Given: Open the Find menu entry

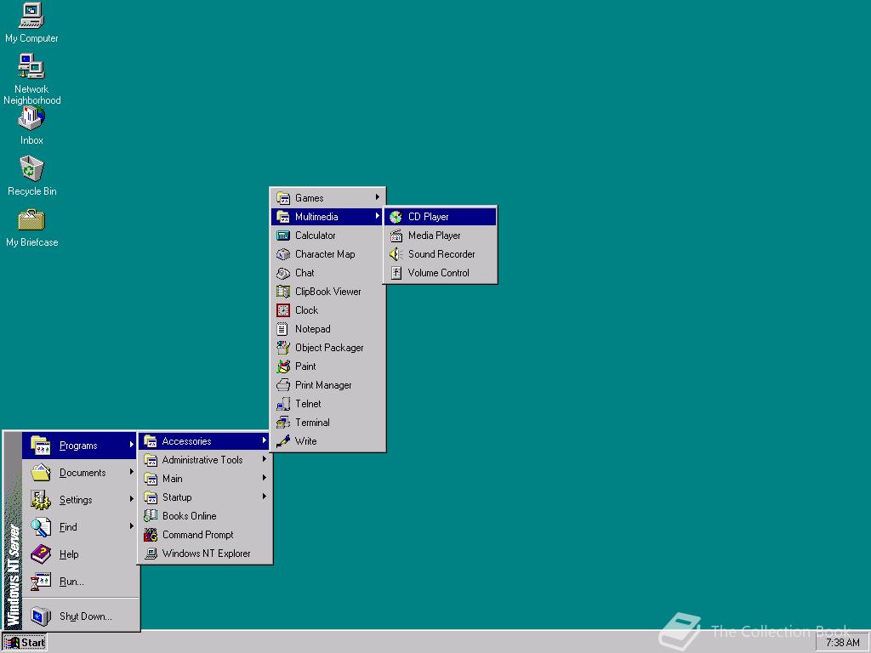Looking at the screenshot, I should [80, 527].
